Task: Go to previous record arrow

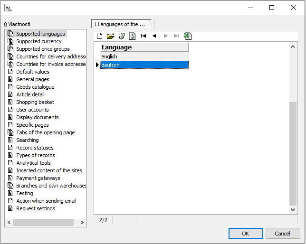Action: 154,36
